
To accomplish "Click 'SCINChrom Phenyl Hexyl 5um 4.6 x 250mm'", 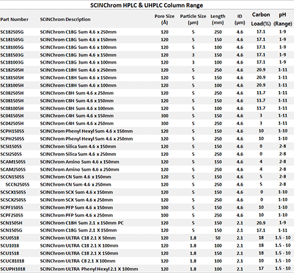I will point(87,139).
